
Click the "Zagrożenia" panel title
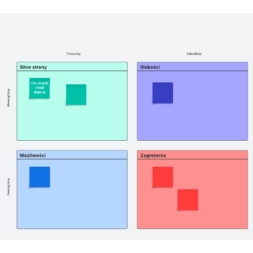[153, 155]
